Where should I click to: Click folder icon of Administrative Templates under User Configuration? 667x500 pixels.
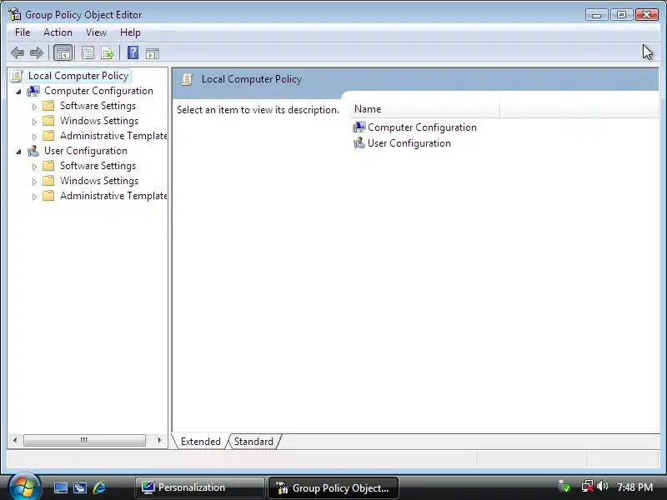click(48, 196)
